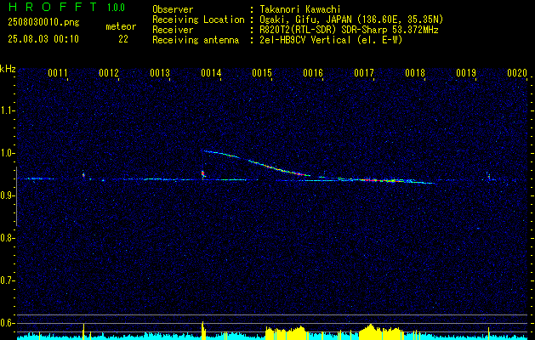
Task: Click the meteor label
Action: [121, 26]
